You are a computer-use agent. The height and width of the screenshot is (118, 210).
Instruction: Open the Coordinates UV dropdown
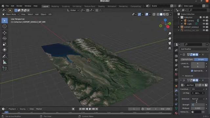(x=198, y=89)
